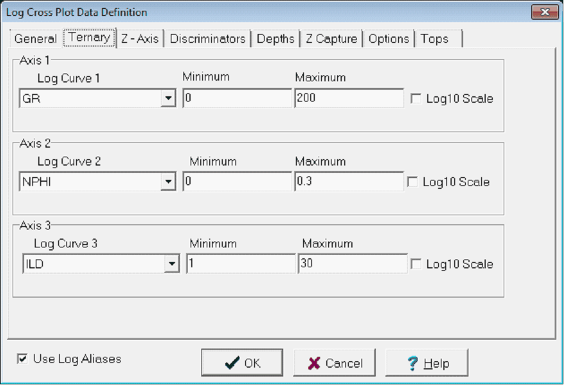564x385 pixels.
Task: Open the Discriminators tab
Action: click(207, 38)
